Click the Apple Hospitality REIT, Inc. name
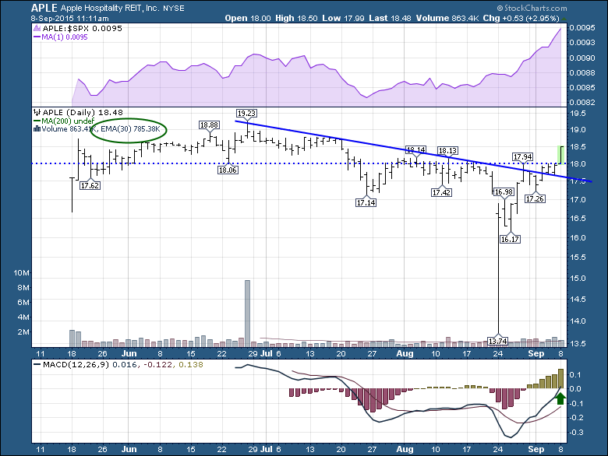The image size is (608, 456). (110, 8)
